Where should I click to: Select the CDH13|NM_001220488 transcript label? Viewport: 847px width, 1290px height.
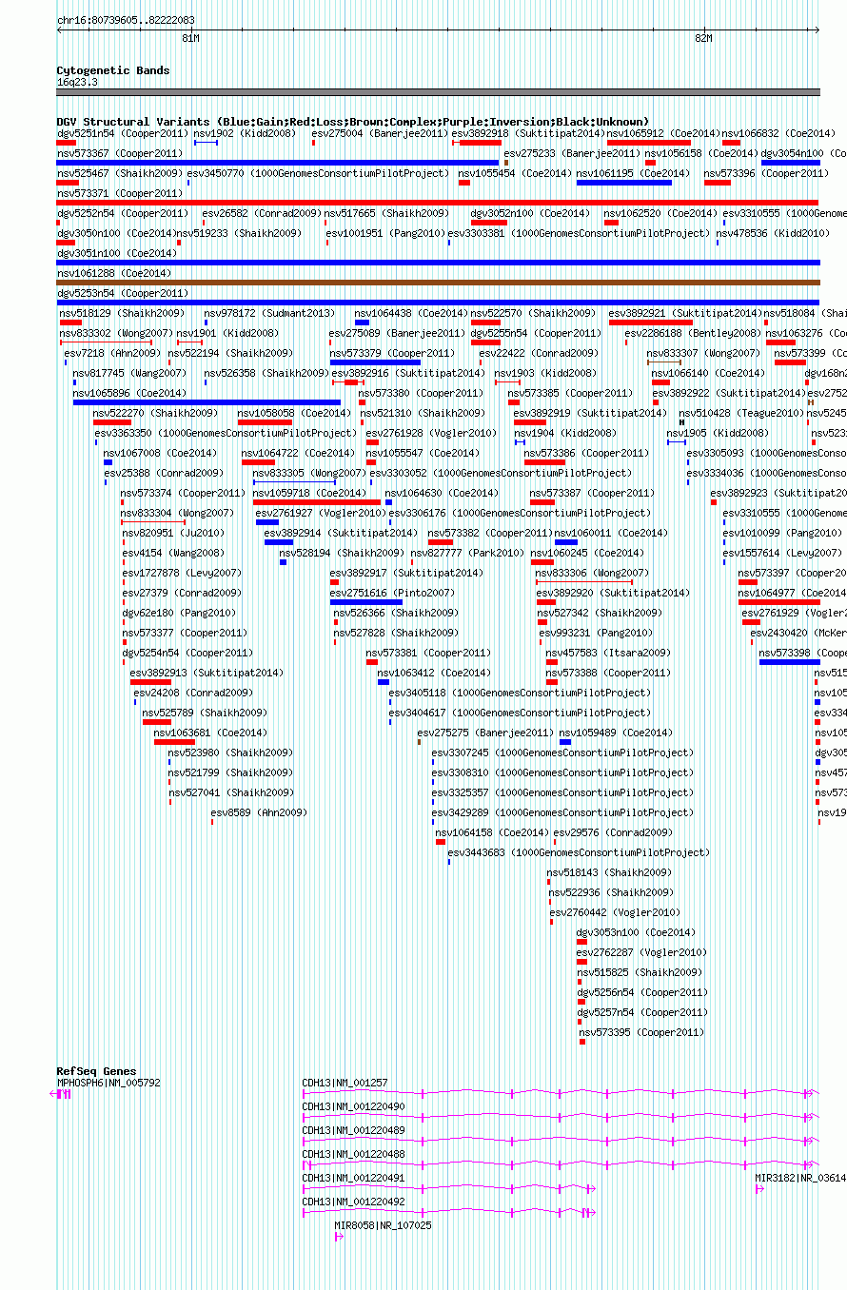point(354,1154)
